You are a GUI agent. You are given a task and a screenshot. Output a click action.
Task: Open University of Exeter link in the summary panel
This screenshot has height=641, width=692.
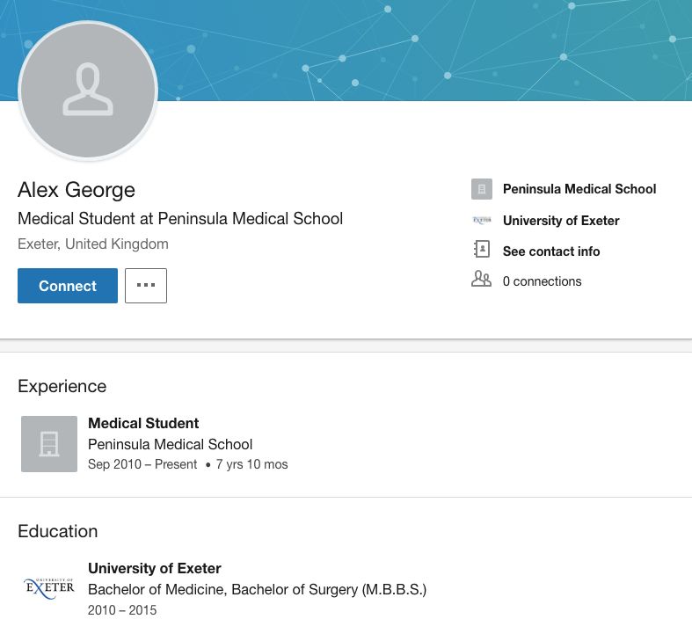[x=561, y=221]
